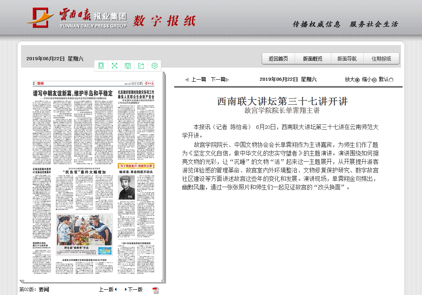Open the settings gear icon
This screenshot has width=422, height=295.
click(x=154, y=66)
